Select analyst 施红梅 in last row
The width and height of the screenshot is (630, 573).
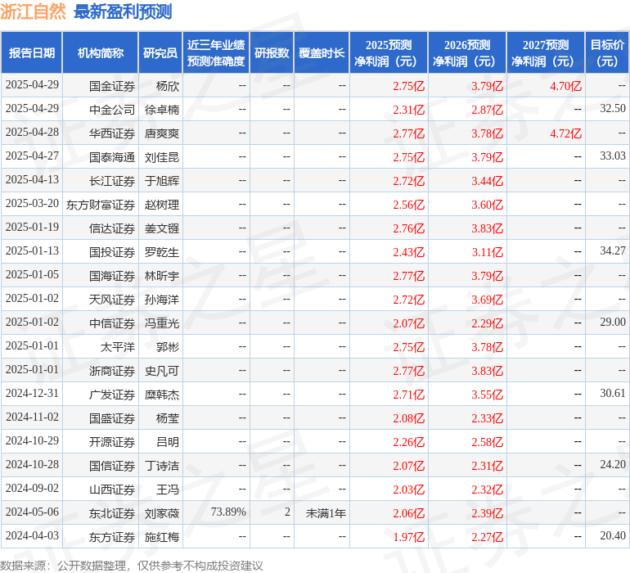pyautogui.click(x=161, y=537)
